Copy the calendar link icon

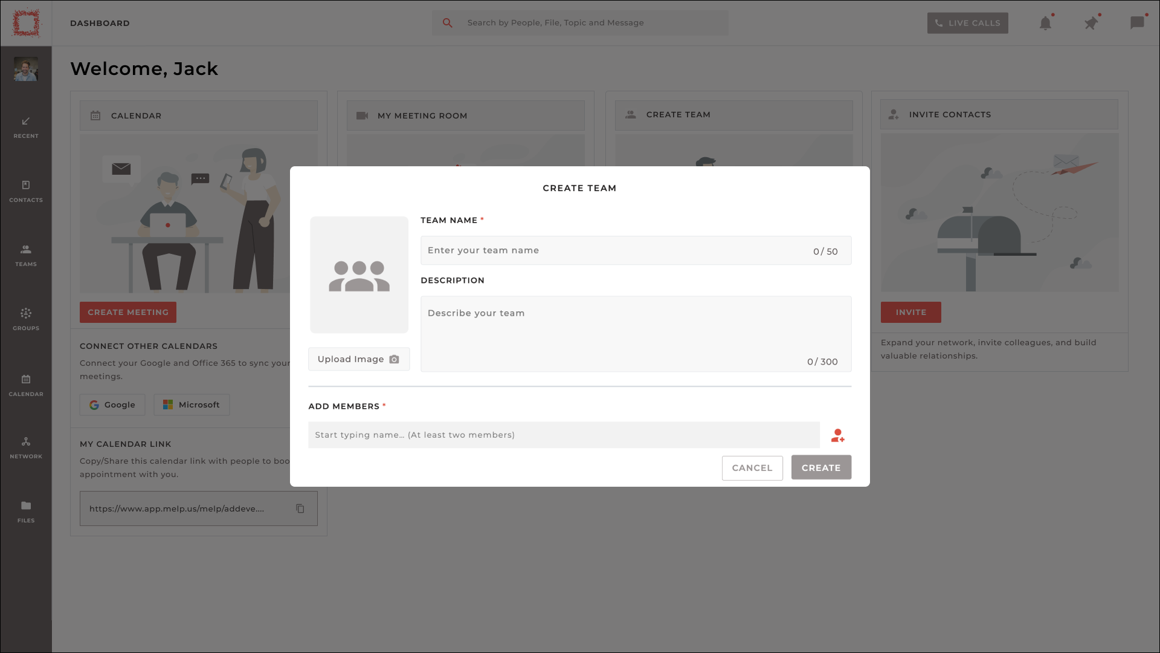point(300,508)
